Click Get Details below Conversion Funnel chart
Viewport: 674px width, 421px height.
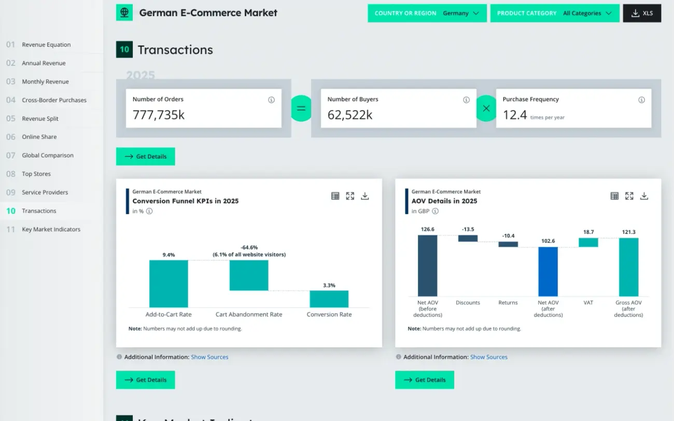coord(146,380)
